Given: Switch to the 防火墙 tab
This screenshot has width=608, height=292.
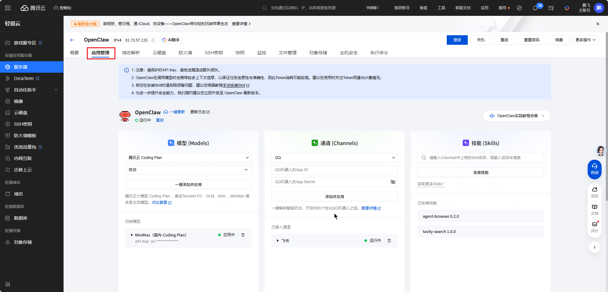Looking at the screenshot, I should coord(185,53).
